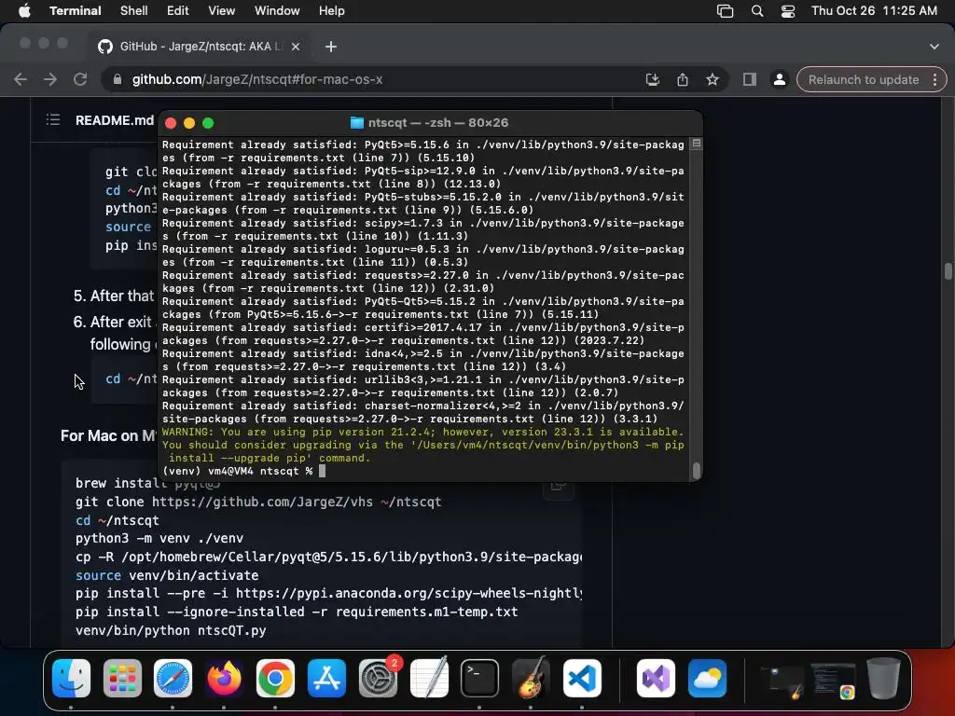This screenshot has width=955, height=716.
Task: Open the Chrome profile menu
Action: tap(779, 80)
